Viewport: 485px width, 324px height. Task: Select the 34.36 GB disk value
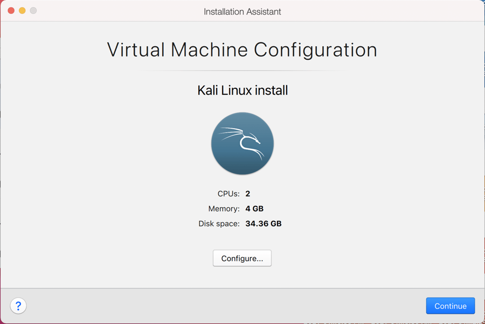[264, 223]
